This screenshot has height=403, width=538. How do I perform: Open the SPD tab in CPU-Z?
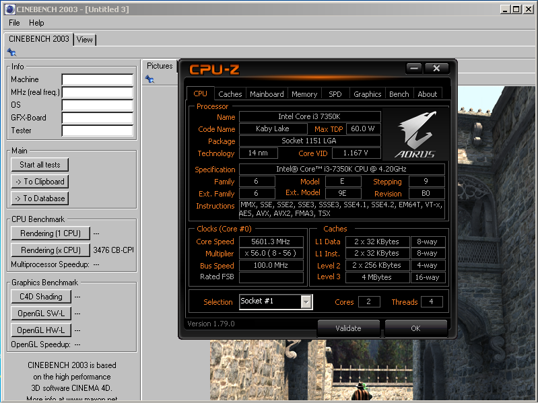pos(335,94)
